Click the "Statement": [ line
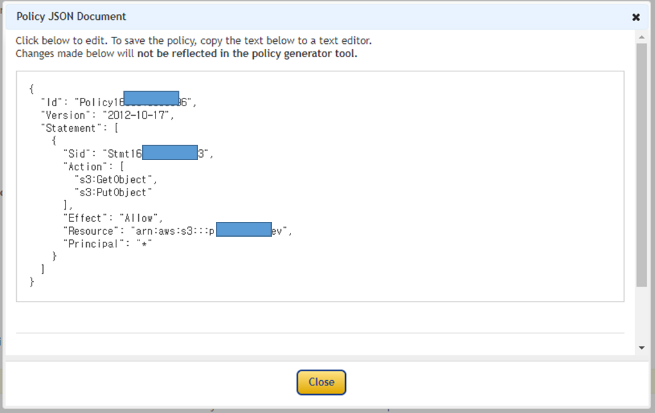655x413 pixels. [x=80, y=128]
